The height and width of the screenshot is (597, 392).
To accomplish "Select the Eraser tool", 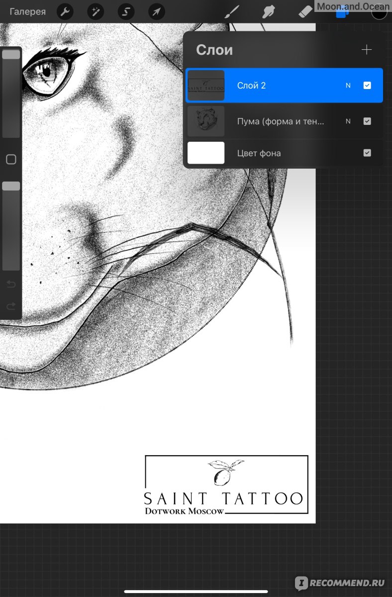I will pyautogui.click(x=305, y=12).
